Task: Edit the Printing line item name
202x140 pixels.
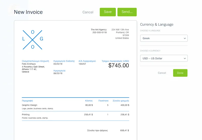Action: (26, 115)
